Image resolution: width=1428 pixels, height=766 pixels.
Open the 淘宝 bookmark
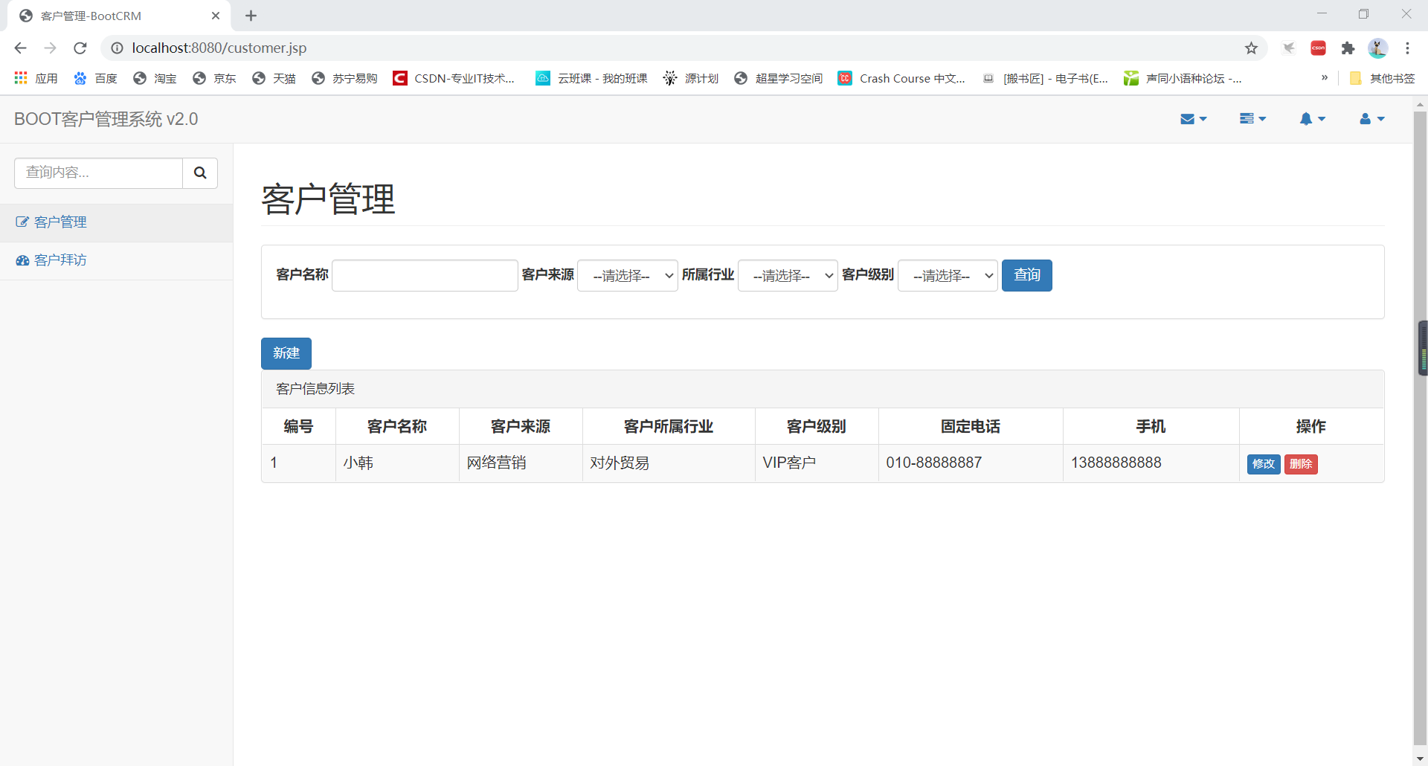(155, 78)
